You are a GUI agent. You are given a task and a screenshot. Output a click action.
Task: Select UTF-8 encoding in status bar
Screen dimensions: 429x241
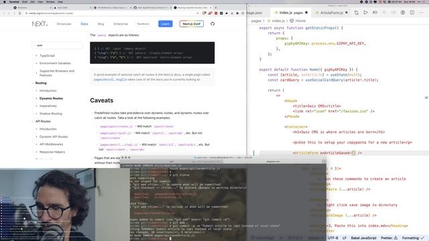pos(332,238)
